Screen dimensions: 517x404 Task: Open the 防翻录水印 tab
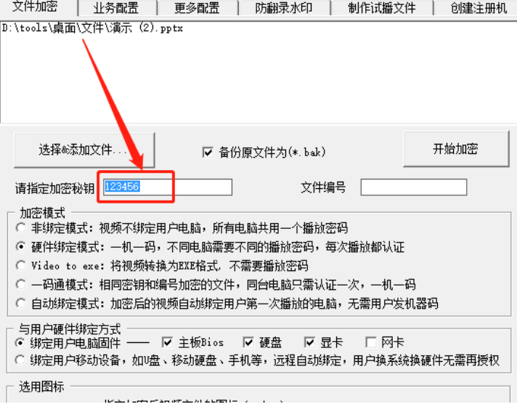(284, 8)
